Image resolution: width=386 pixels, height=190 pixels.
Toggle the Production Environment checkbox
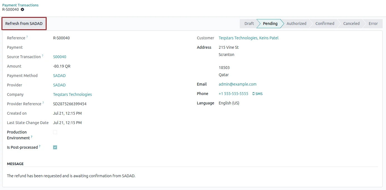(55, 132)
